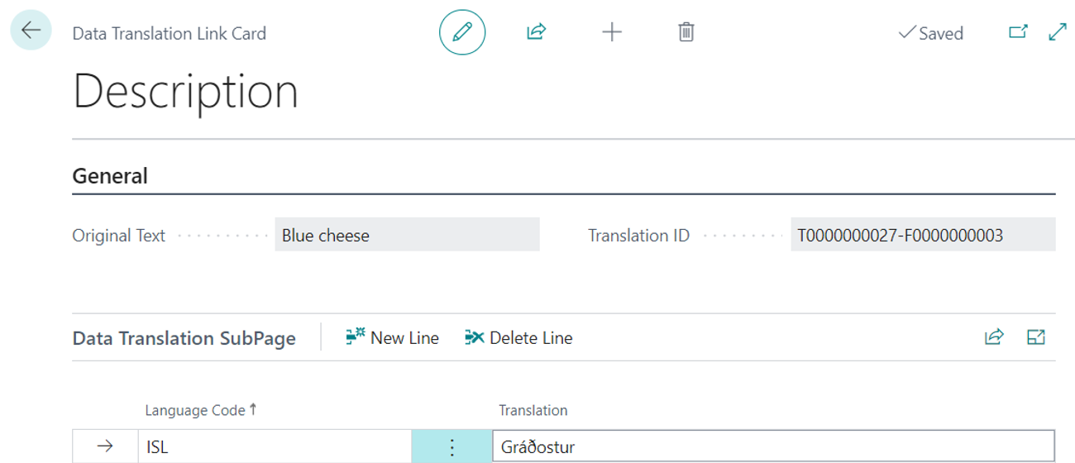
Task: Collapse the General section heading
Action: tap(110, 176)
